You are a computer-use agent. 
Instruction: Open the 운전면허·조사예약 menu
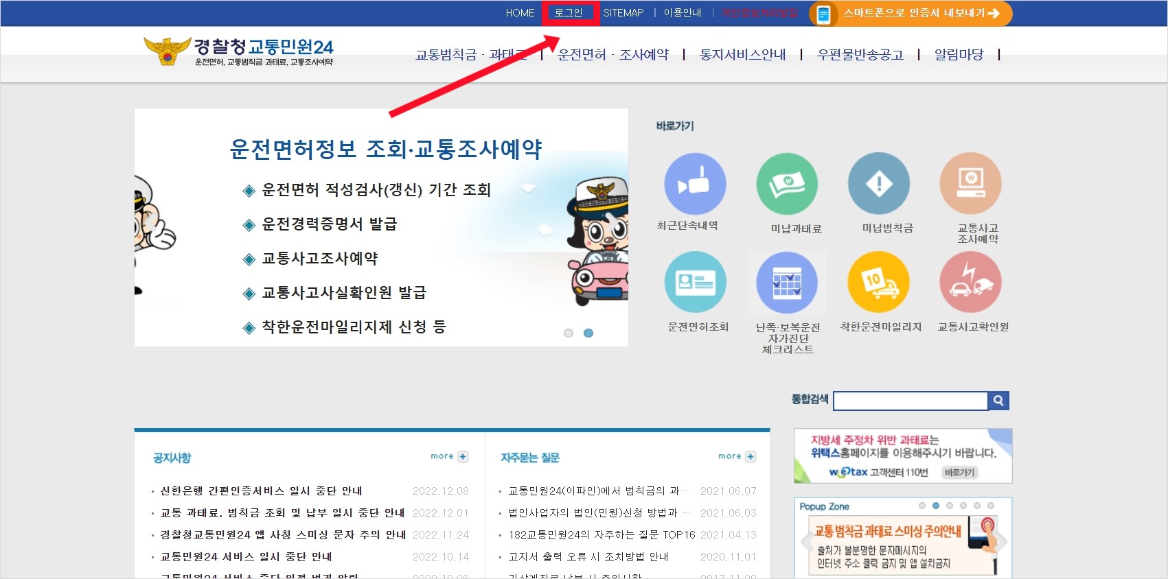pyautogui.click(x=613, y=55)
